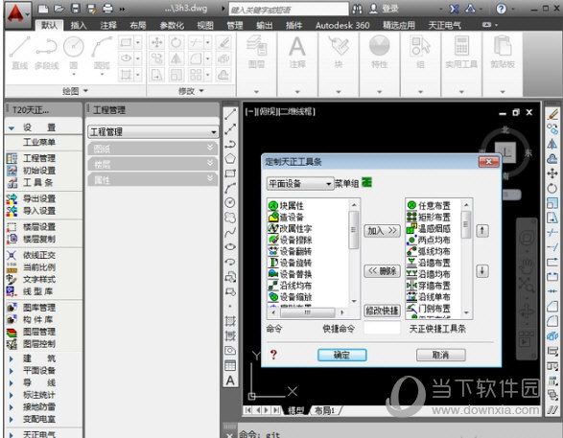
Task: Click the keyword search box in title bar
Action: pos(289,10)
